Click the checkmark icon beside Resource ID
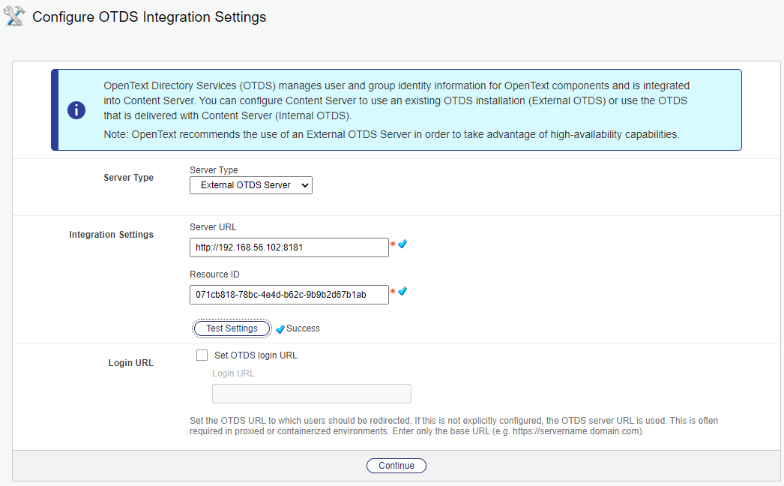 pos(402,291)
